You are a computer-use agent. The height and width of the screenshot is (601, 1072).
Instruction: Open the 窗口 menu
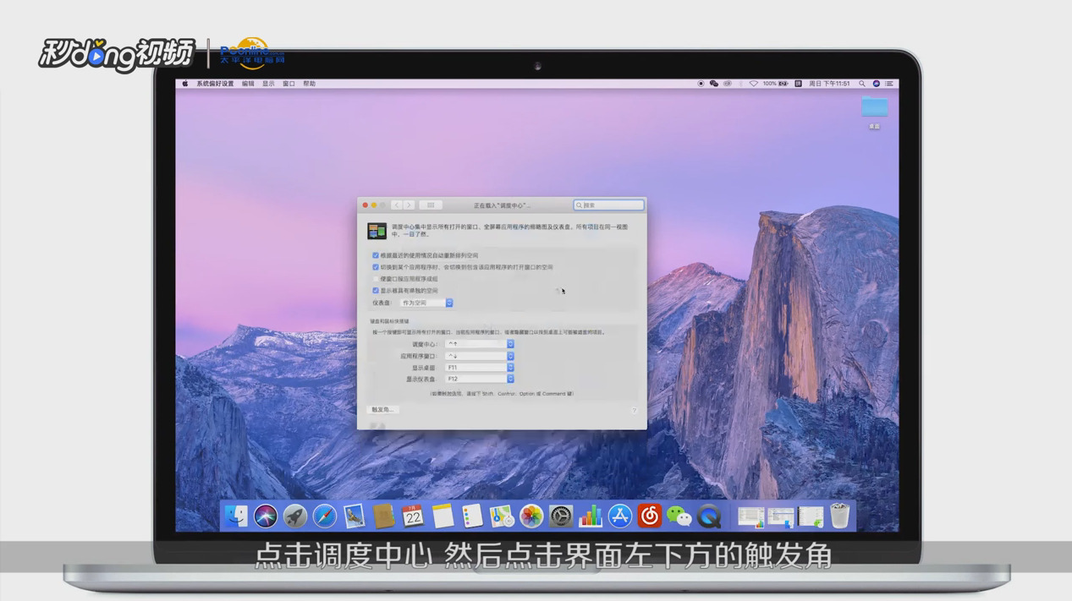pos(289,84)
